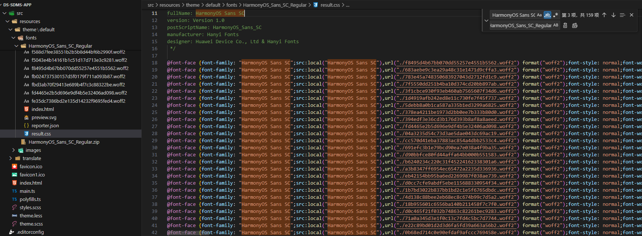Image resolution: width=642 pixels, height=236 pixels.
Task: Collapse the src folder chevron
Action: coord(4,13)
